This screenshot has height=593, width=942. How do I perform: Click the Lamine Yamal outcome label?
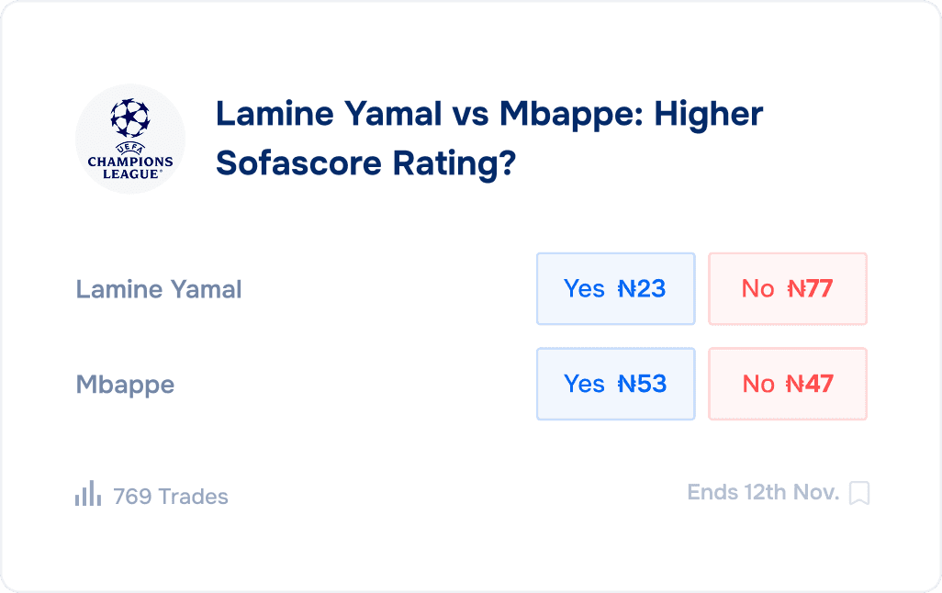pyautogui.click(x=159, y=289)
